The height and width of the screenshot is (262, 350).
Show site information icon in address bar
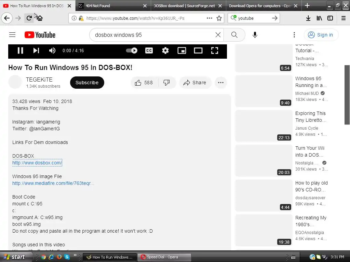point(74,18)
